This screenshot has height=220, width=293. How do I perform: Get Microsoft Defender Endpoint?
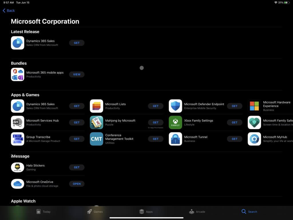pos(235,106)
